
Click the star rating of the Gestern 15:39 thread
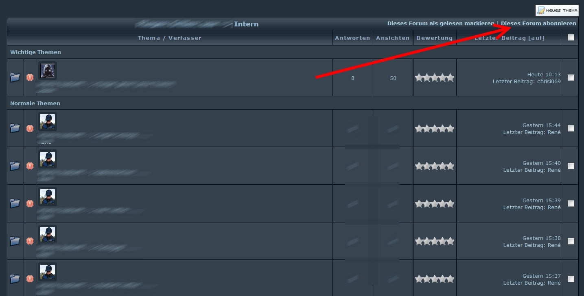435,204
